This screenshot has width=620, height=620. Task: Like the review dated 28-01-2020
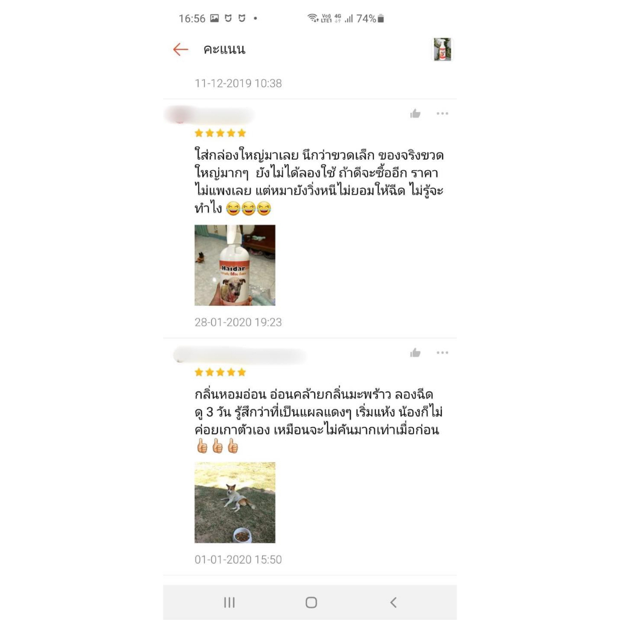click(x=415, y=114)
